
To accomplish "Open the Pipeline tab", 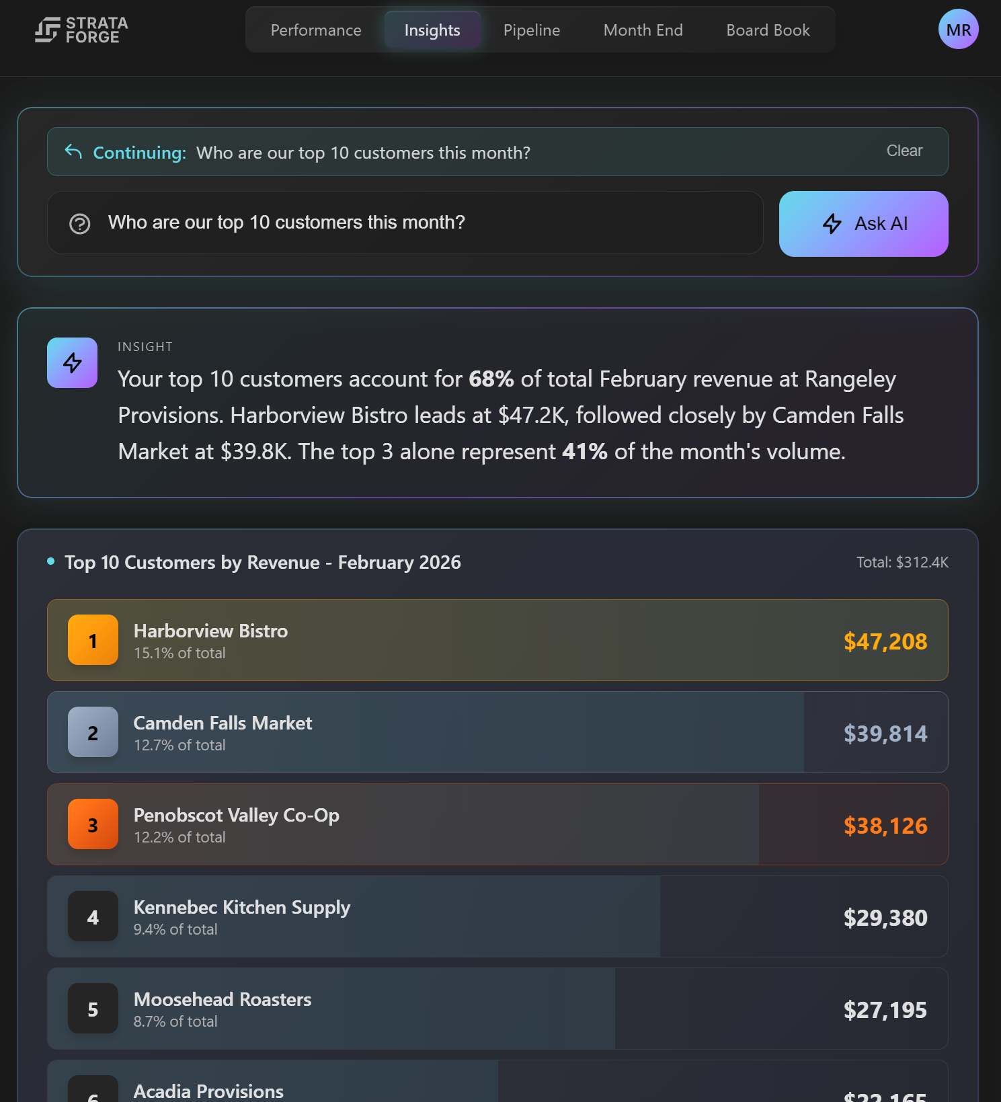I will 532,30.
